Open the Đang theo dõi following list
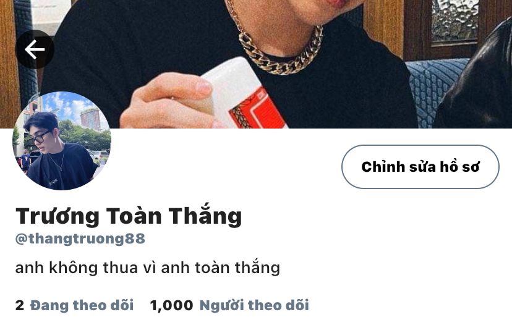Image resolution: width=512 pixels, height=317 pixels. 82,305
